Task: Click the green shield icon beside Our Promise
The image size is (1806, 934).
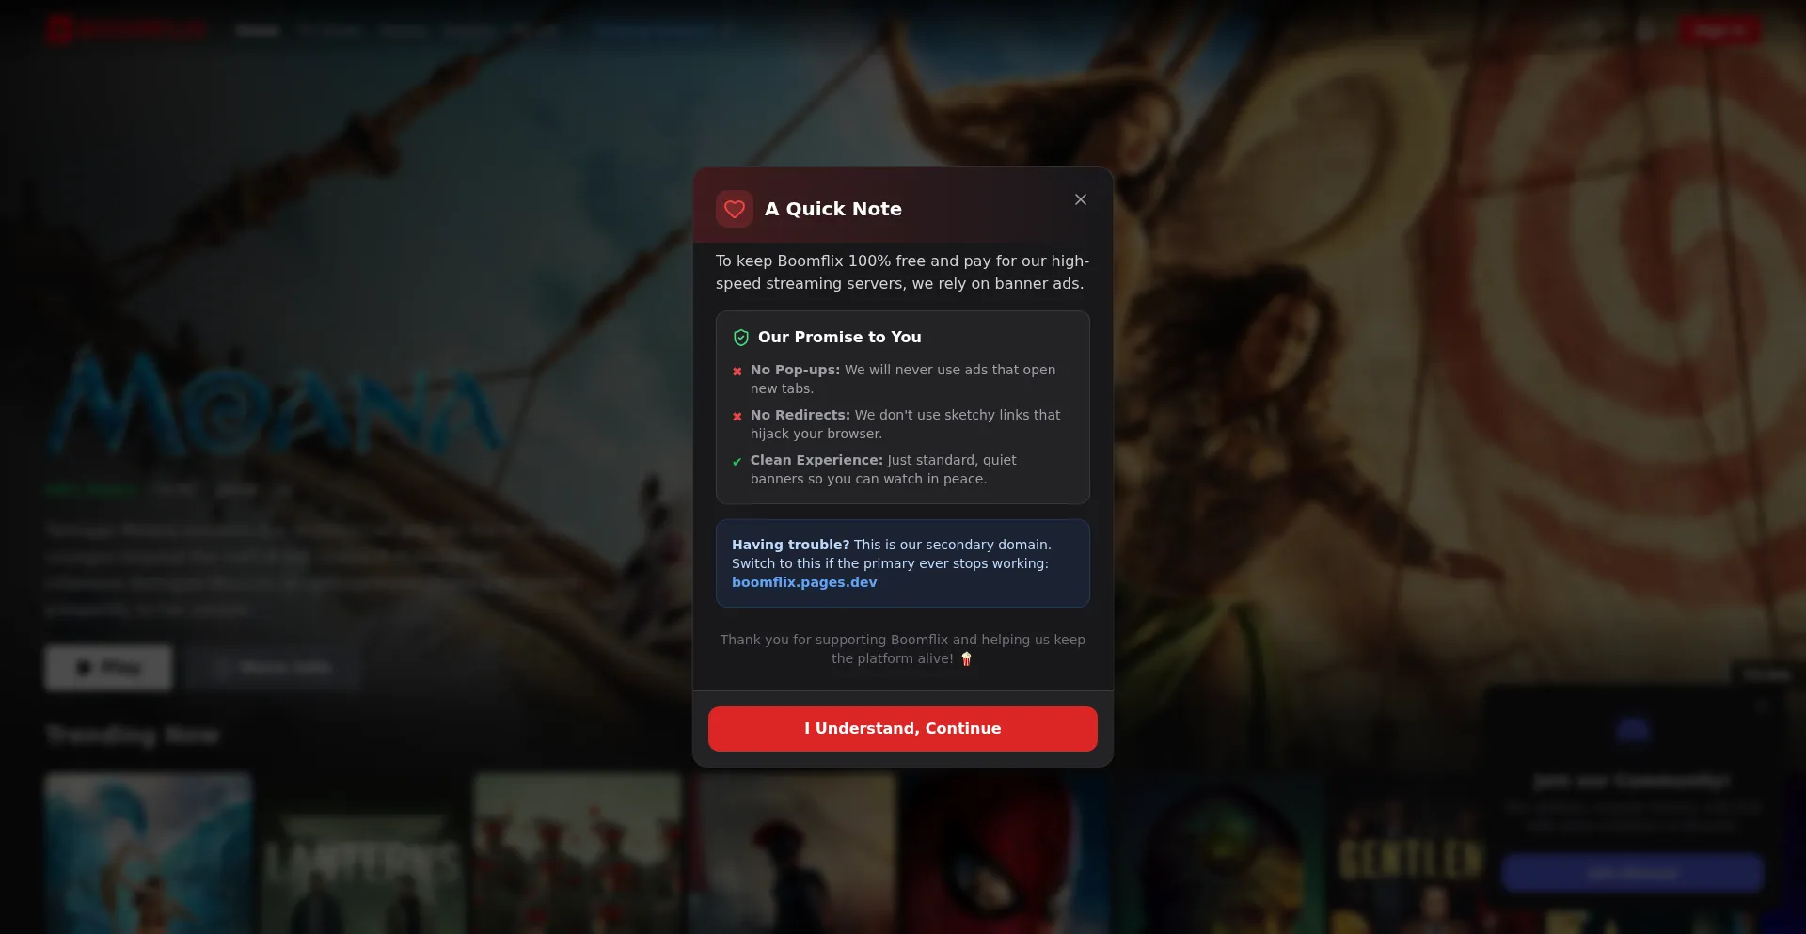Action: (x=741, y=338)
